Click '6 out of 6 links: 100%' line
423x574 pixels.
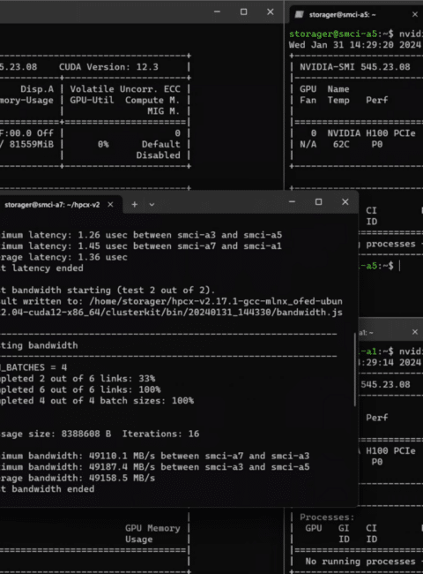pyautogui.click(x=80, y=389)
